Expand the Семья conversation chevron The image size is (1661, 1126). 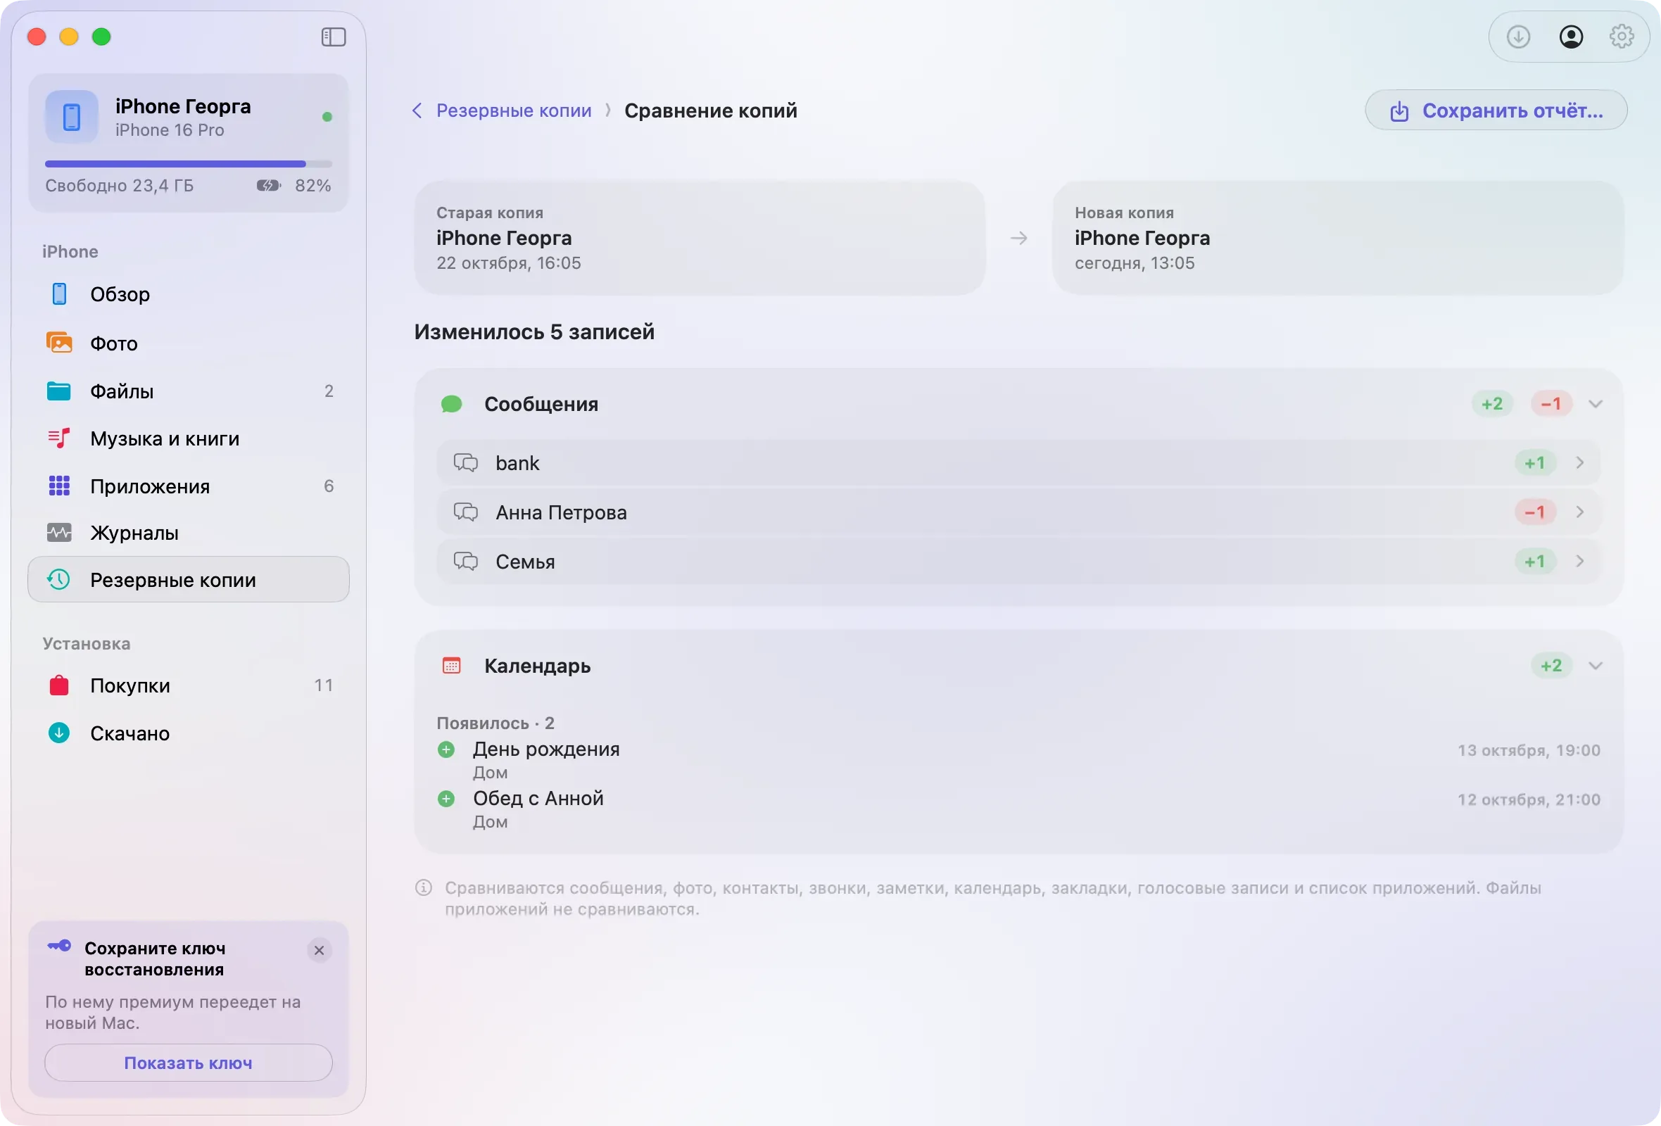[1579, 561]
